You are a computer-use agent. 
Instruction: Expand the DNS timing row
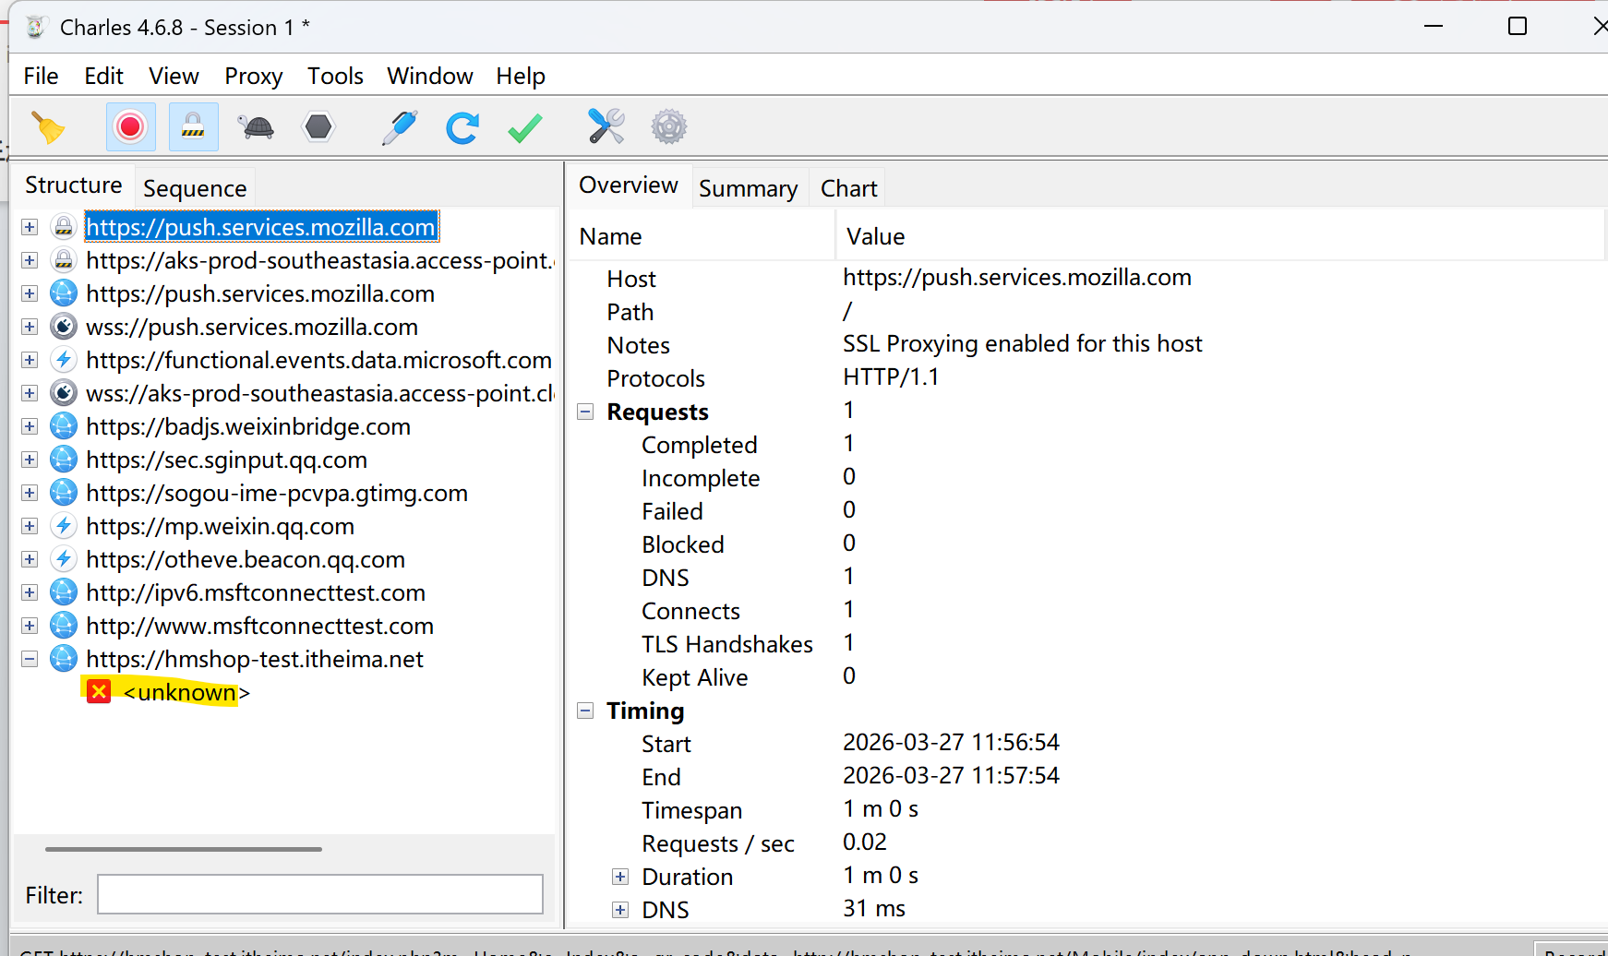pyautogui.click(x=620, y=910)
